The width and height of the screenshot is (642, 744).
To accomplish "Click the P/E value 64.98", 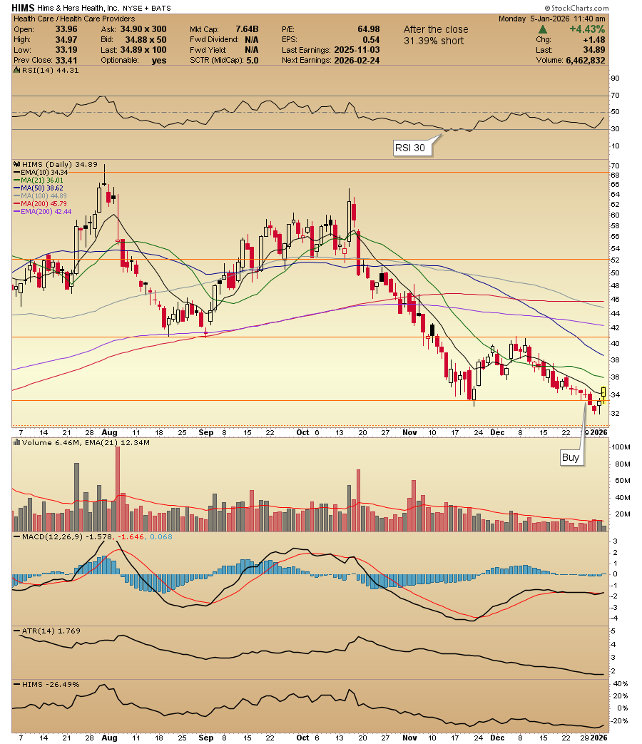I will pos(369,29).
